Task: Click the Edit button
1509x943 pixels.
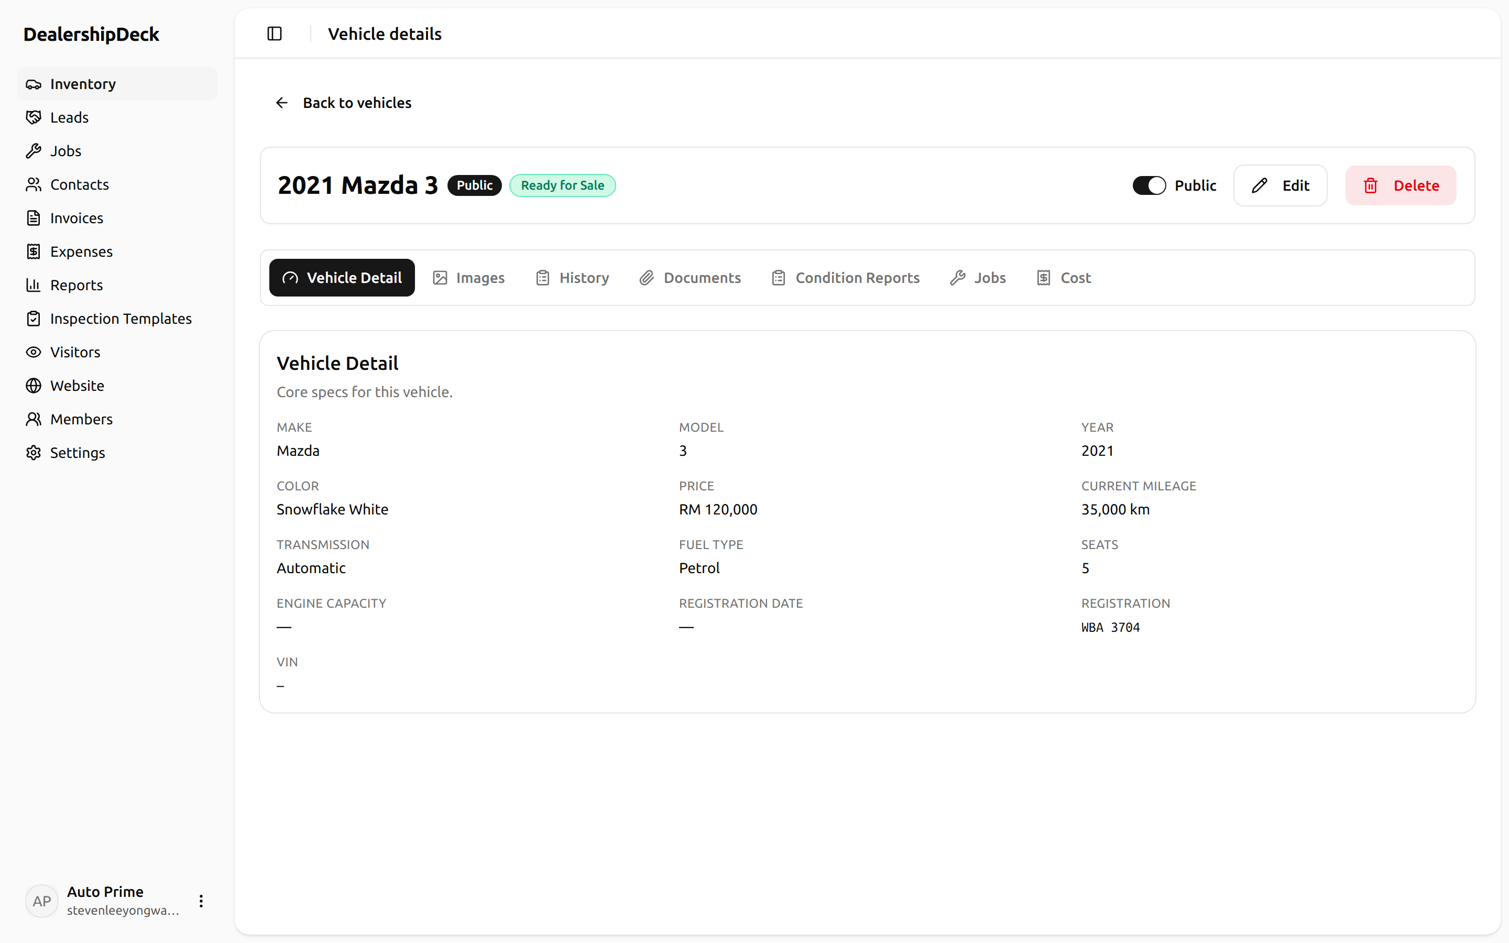Action: [1280, 185]
